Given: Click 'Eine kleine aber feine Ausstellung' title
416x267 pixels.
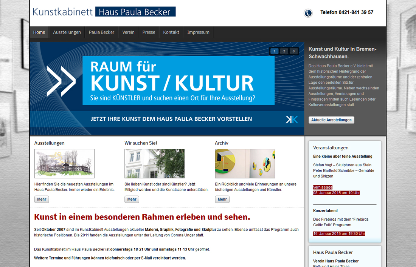Looking at the screenshot, I should [x=343, y=157].
